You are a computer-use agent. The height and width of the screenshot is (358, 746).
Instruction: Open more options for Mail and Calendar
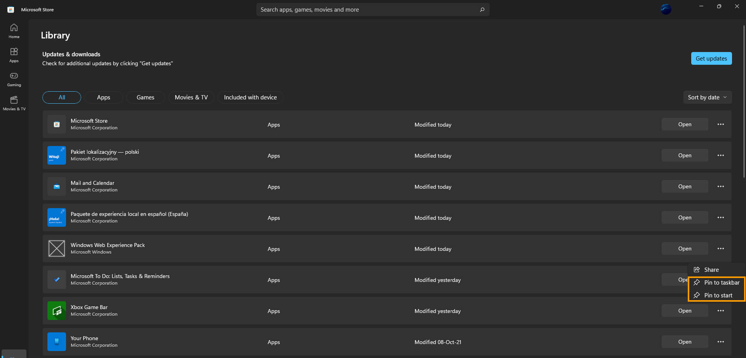coord(721,186)
